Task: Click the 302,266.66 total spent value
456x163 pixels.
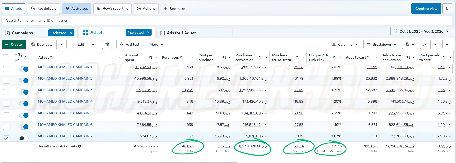Action: tap(145, 146)
